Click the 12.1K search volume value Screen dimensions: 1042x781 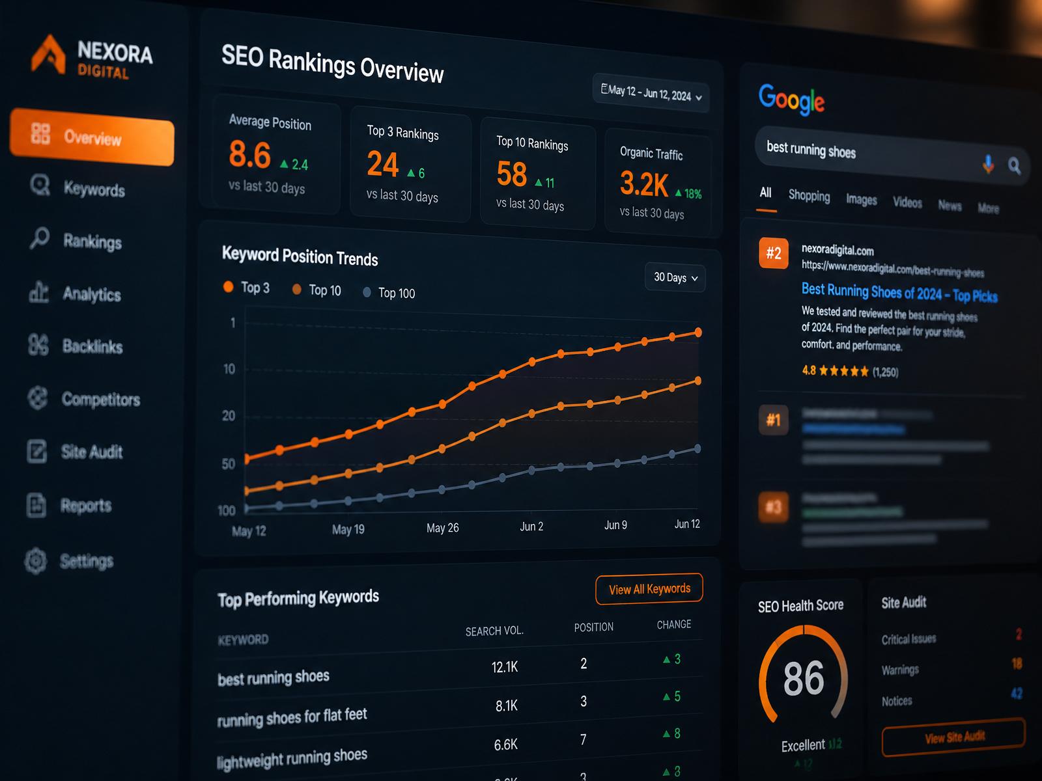[x=505, y=666]
